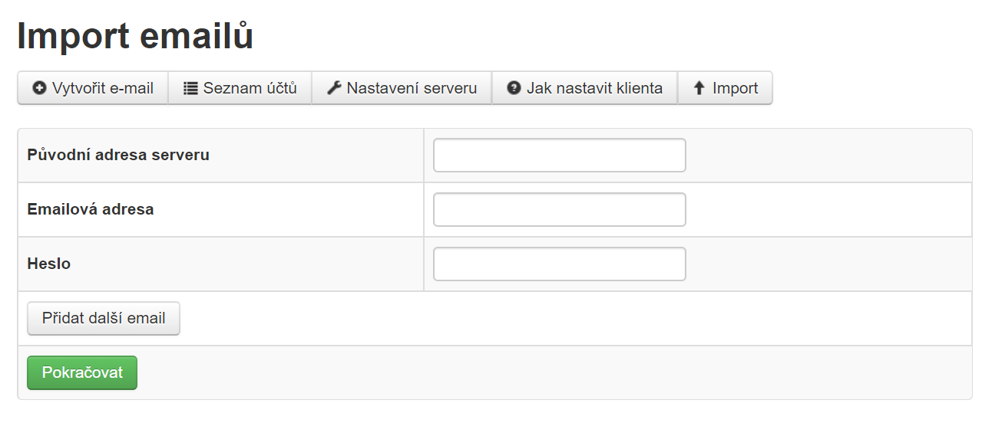The width and height of the screenshot is (992, 423).
Task: Click the Heslo label text
Action: click(49, 264)
